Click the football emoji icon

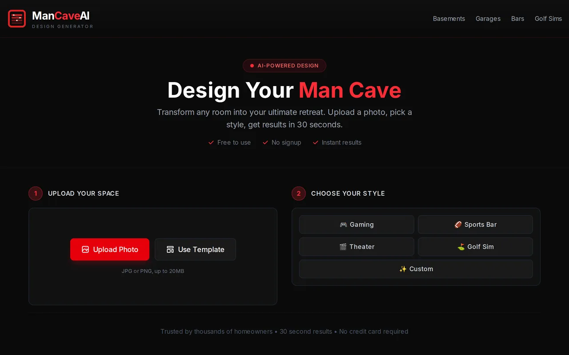tap(458, 225)
